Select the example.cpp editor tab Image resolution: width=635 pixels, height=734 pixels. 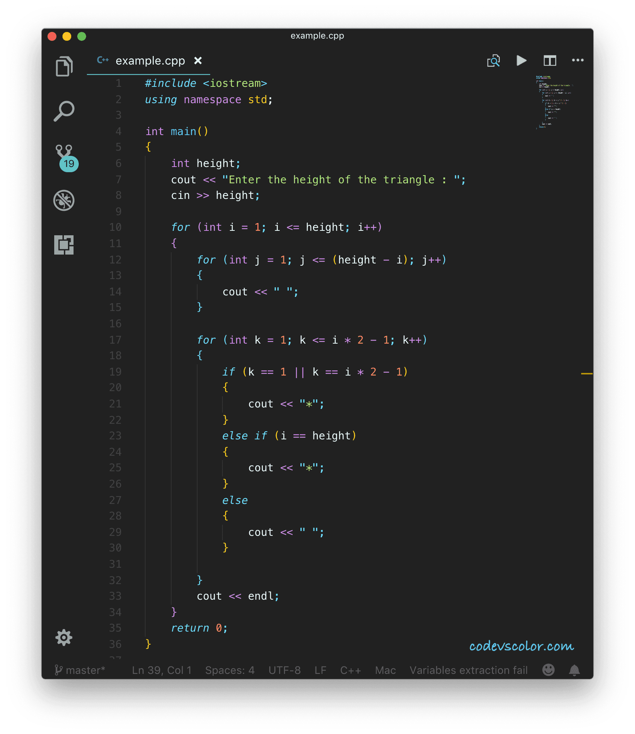pos(150,60)
